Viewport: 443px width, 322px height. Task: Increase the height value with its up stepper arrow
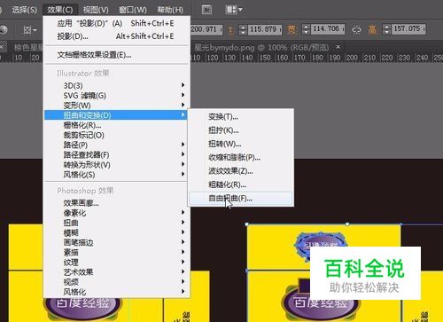coord(386,27)
